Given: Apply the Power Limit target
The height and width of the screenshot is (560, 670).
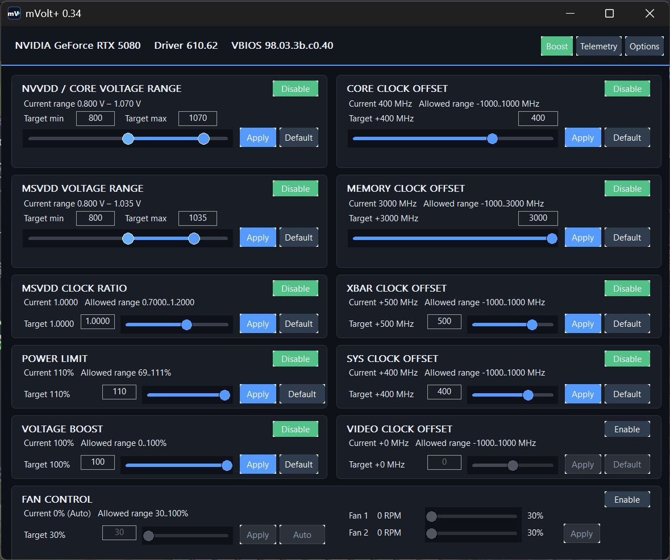Looking at the screenshot, I should tap(257, 394).
